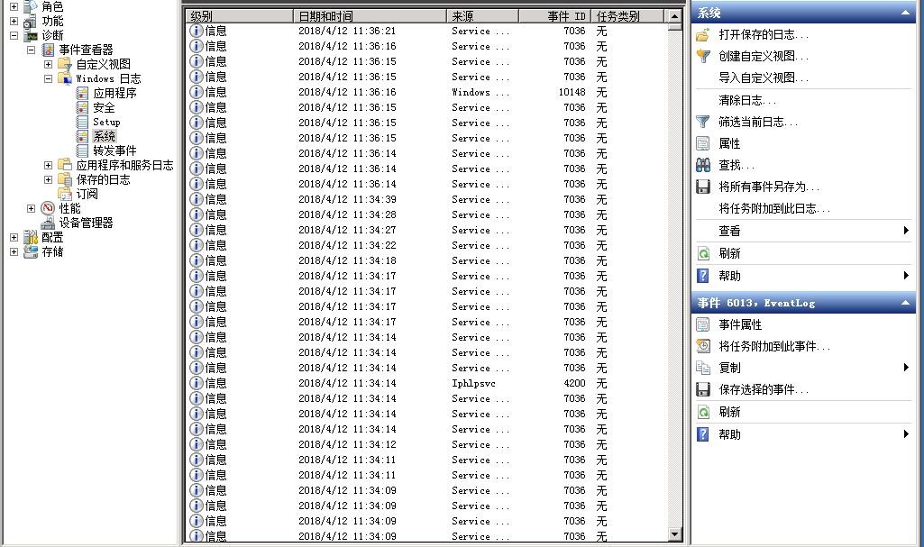The width and height of the screenshot is (924, 547).
Task: Expand the 存储 tree node
Action: [x=14, y=252]
